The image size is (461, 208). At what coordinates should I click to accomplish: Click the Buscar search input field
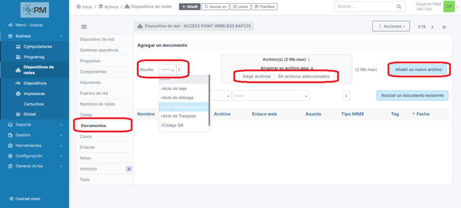(365, 7)
